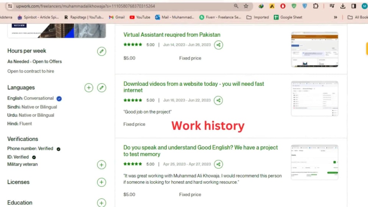Add a license with plus icon
Viewport: 368px width, 207px height.
pyautogui.click(x=102, y=182)
